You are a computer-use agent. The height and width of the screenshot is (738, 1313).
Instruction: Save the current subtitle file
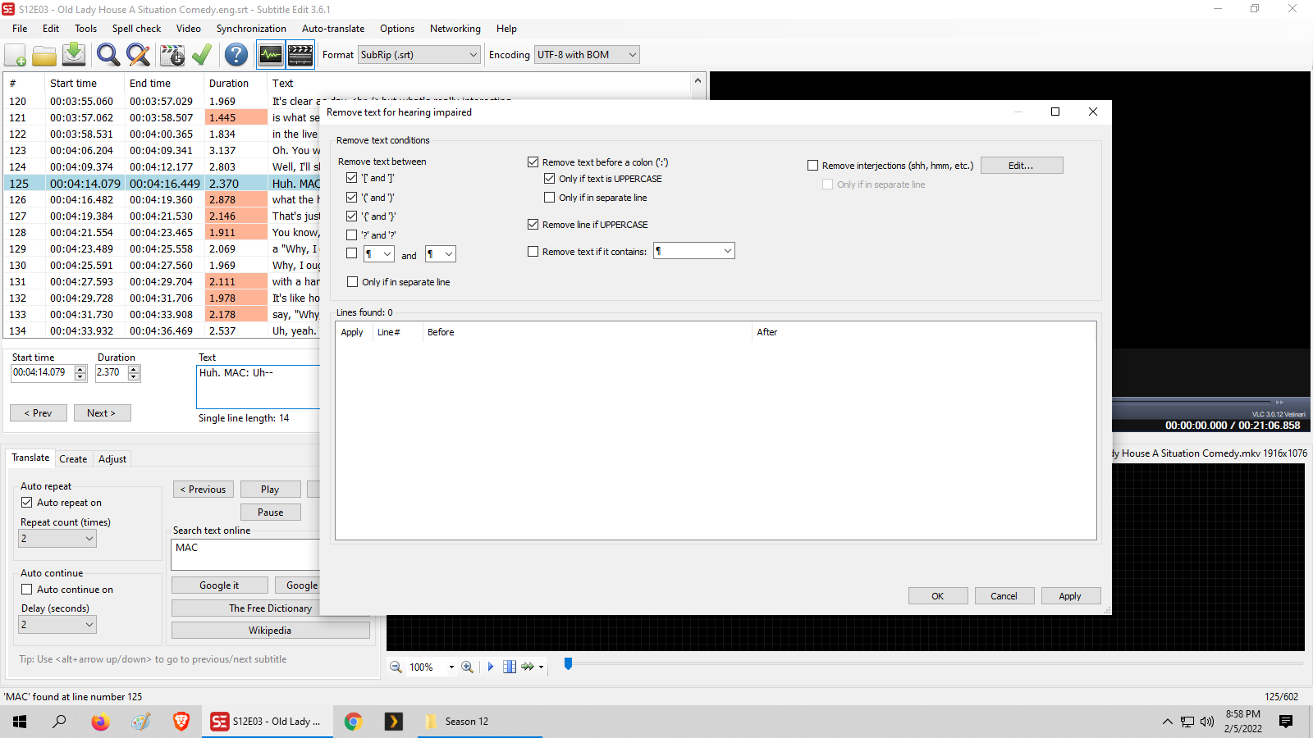[x=73, y=55]
